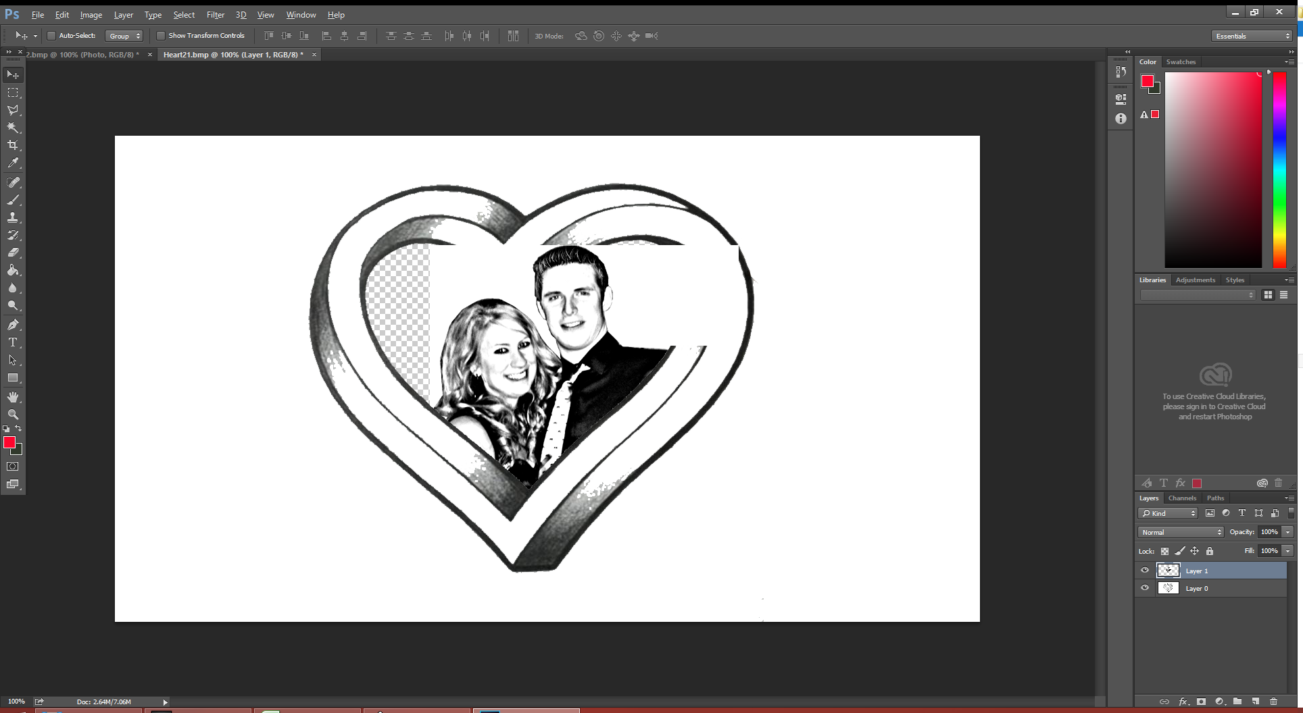Viewport: 1303px width, 713px height.
Task: Open the layer styles fx menu
Action: (1183, 702)
